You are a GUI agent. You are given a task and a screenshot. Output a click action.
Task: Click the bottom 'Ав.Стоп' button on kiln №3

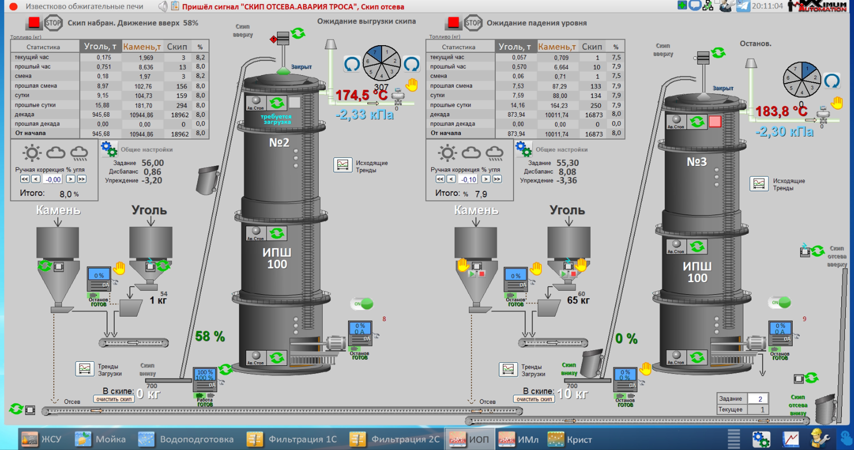click(676, 358)
